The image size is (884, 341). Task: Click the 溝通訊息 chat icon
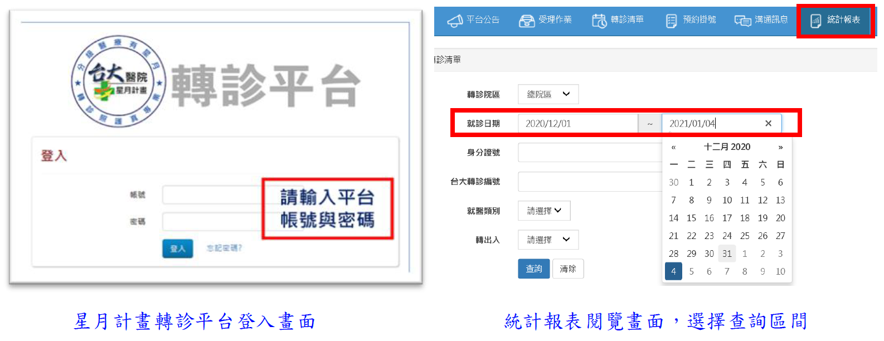click(742, 21)
